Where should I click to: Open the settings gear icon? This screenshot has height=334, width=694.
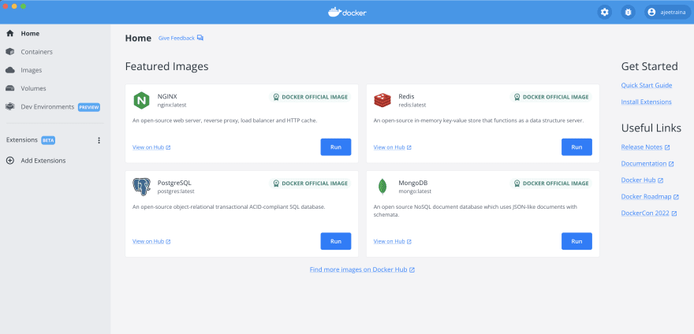[x=605, y=13]
